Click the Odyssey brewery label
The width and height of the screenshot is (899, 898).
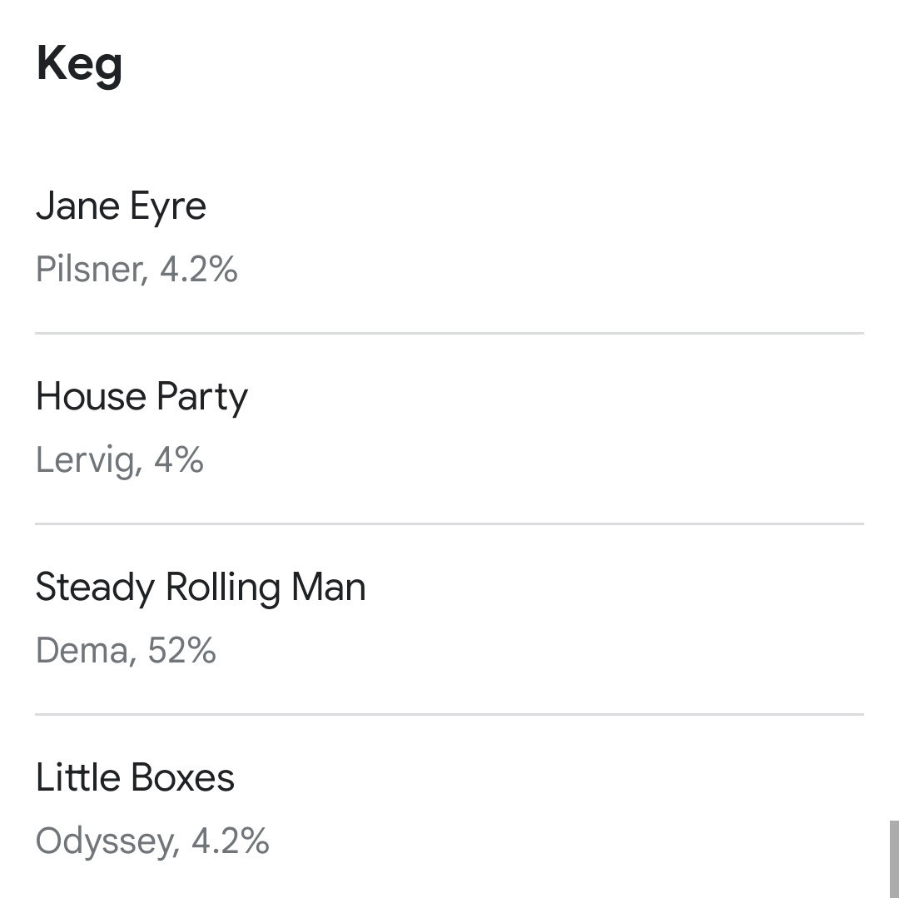point(102,841)
